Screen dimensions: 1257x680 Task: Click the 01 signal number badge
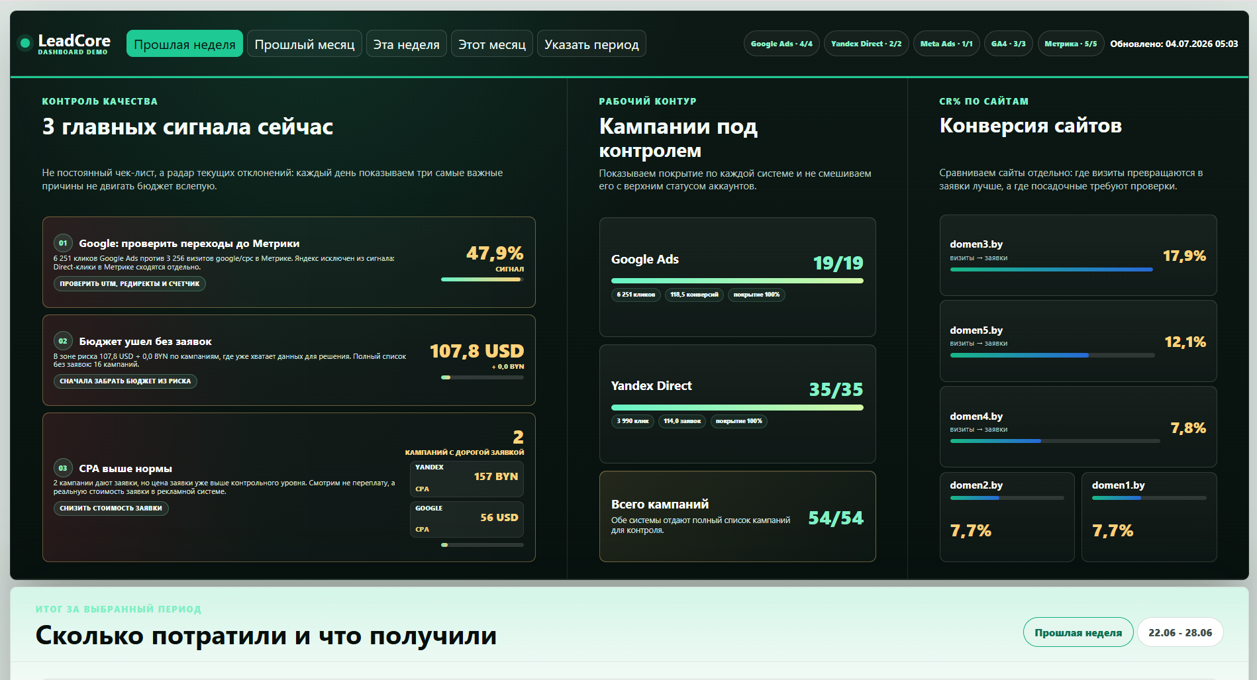(x=63, y=243)
